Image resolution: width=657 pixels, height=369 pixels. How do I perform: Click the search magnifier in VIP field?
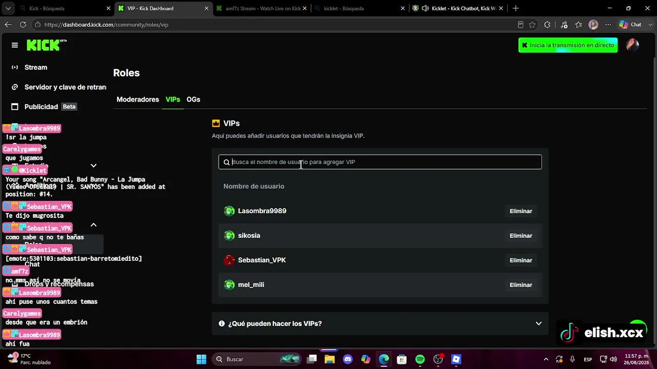point(226,162)
